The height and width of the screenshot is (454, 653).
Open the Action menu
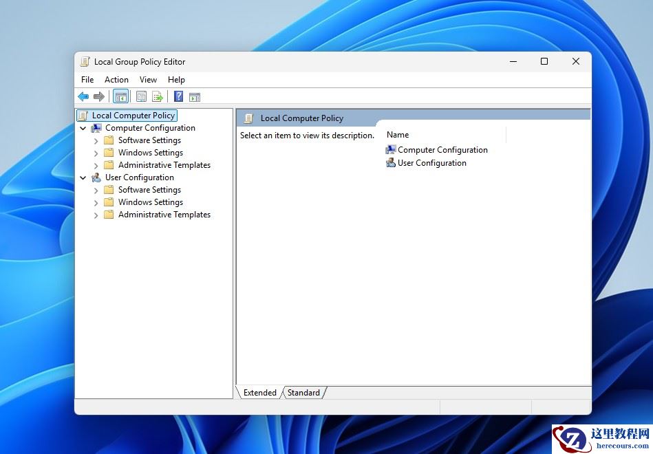coord(116,80)
